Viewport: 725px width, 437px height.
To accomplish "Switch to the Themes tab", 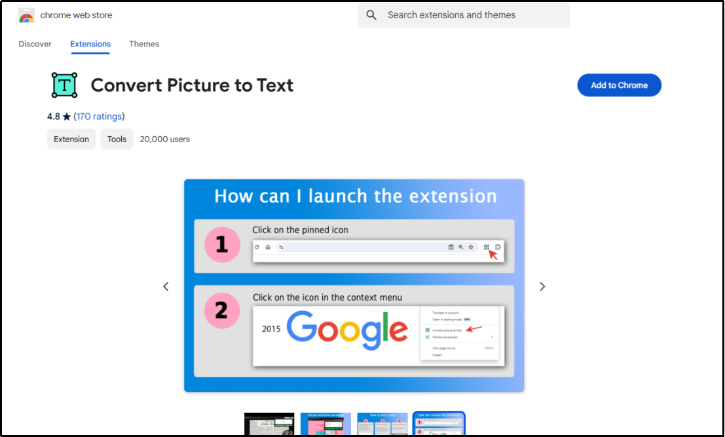I will 144,44.
